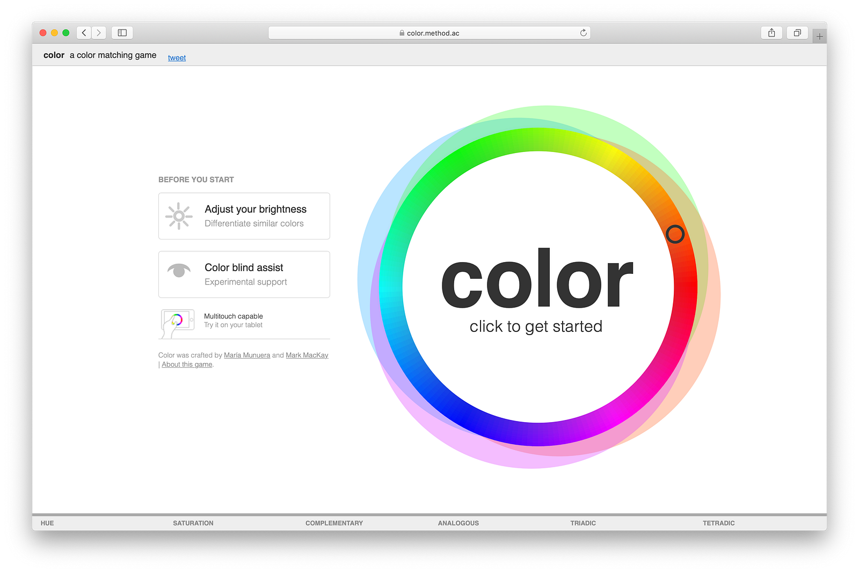
Task: Show the Safari sidebar
Action: coord(122,33)
